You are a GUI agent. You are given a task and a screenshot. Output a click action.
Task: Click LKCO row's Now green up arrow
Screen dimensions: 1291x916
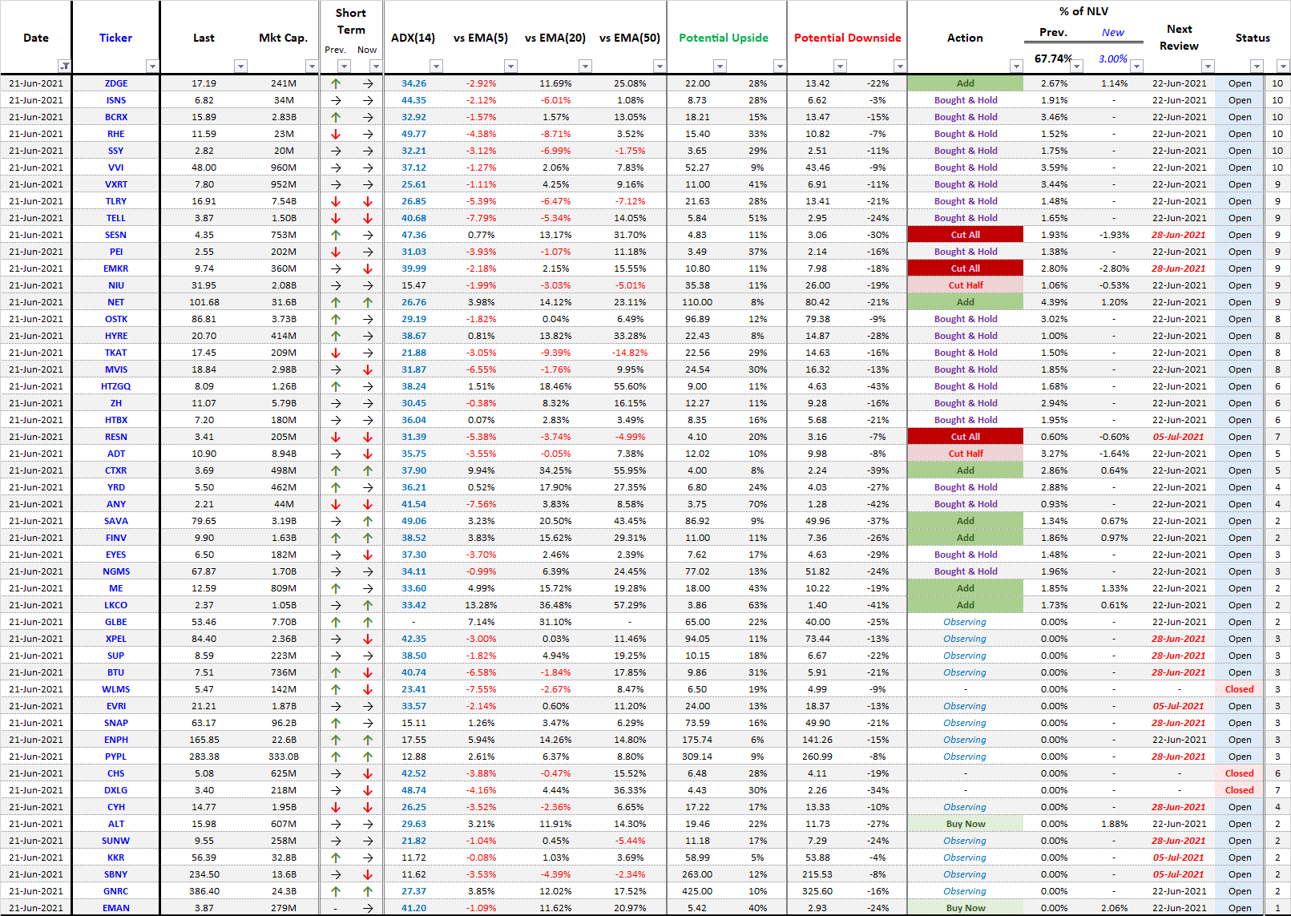tap(368, 605)
